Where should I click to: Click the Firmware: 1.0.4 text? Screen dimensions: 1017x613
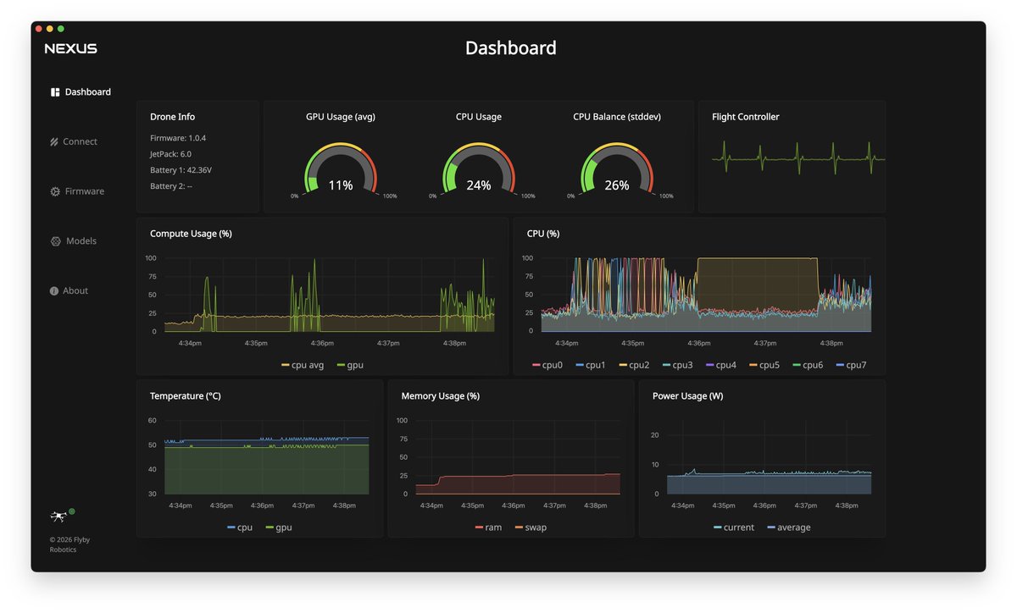[x=178, y=138]
